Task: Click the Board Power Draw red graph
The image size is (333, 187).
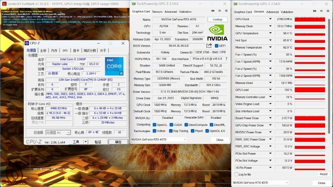Action: (312, 118)
